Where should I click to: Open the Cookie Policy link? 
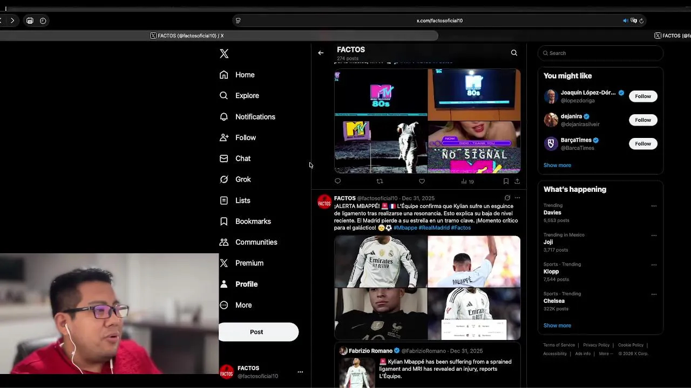tap(631, 345)
